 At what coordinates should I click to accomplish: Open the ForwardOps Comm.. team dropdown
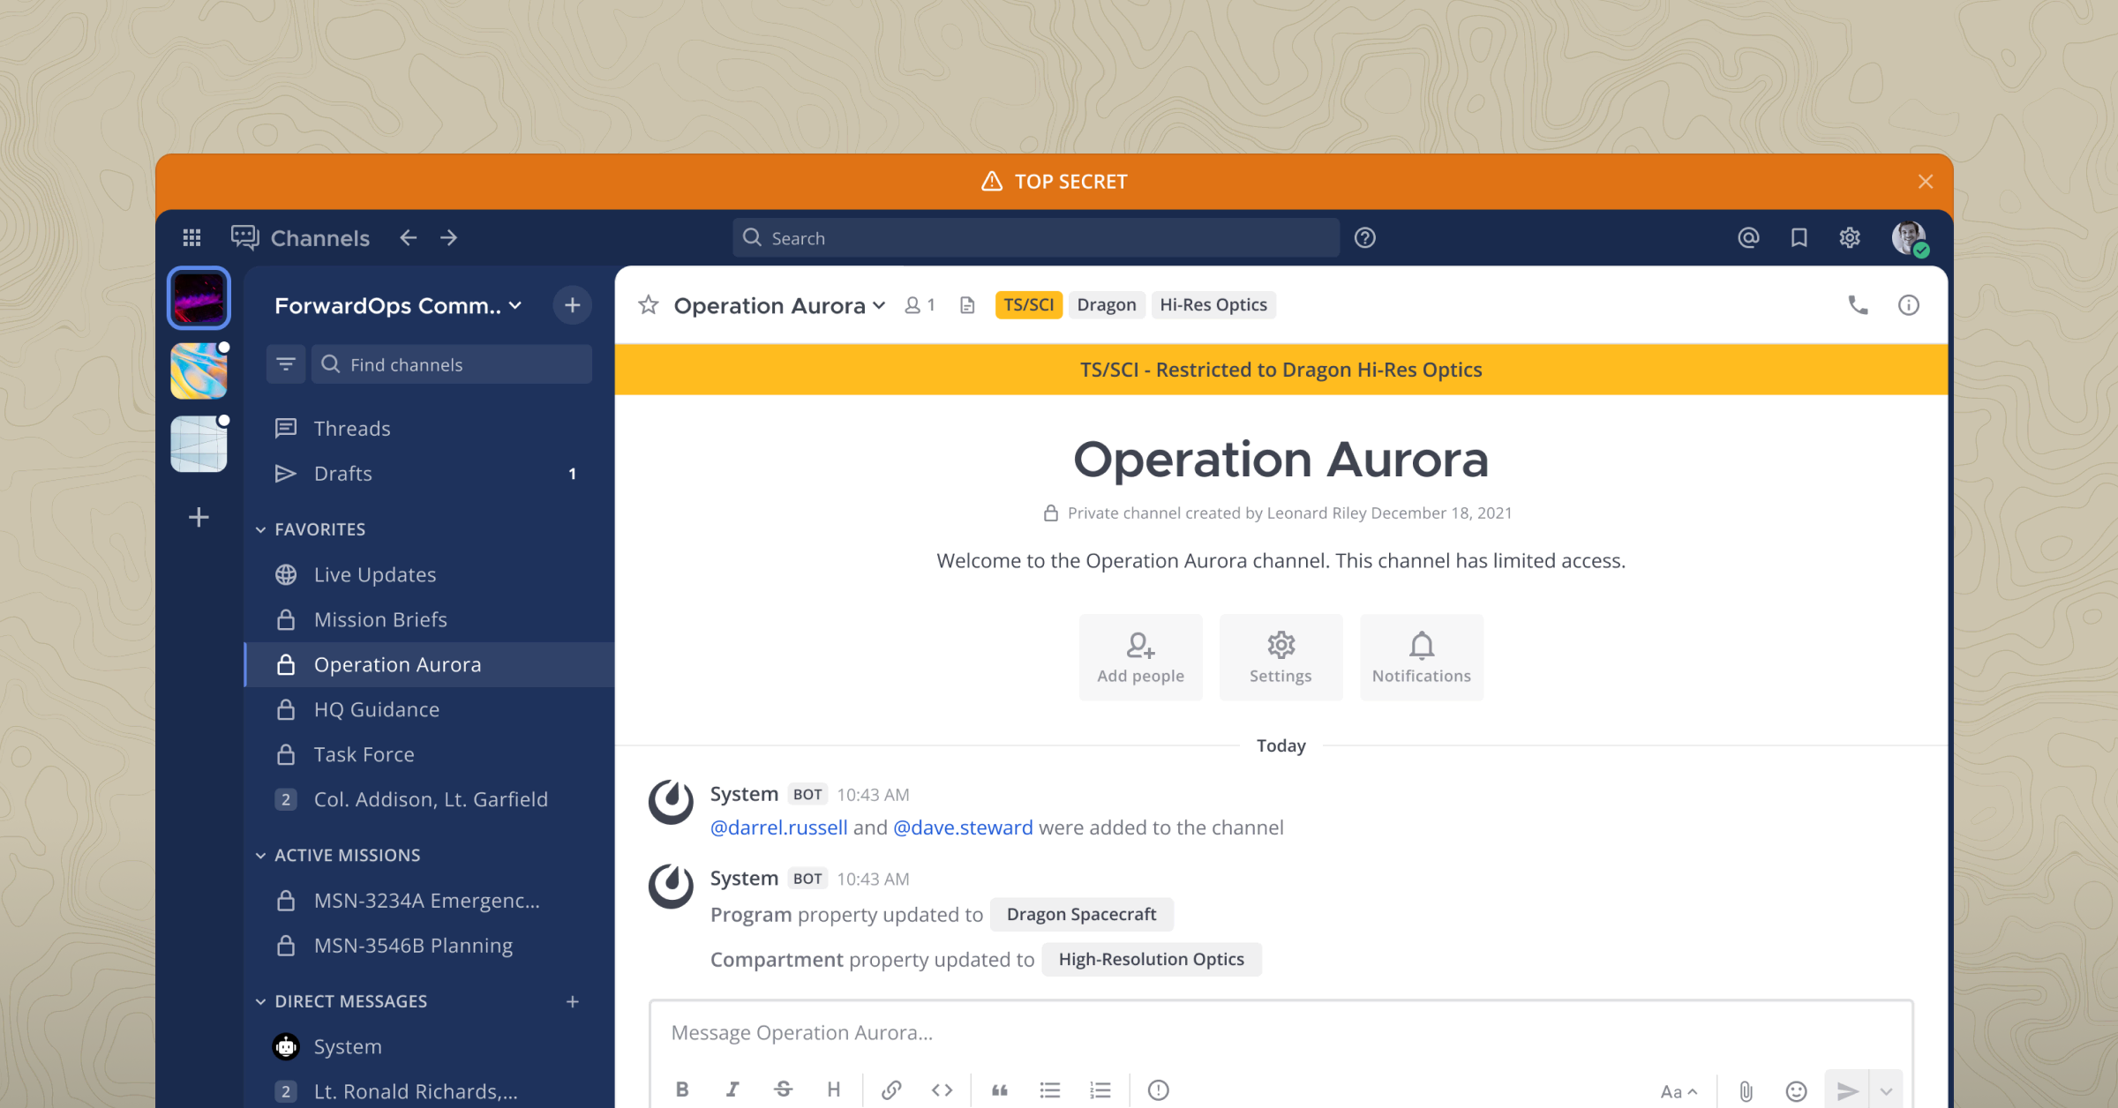pyautogui.click(x=398, y=305)
